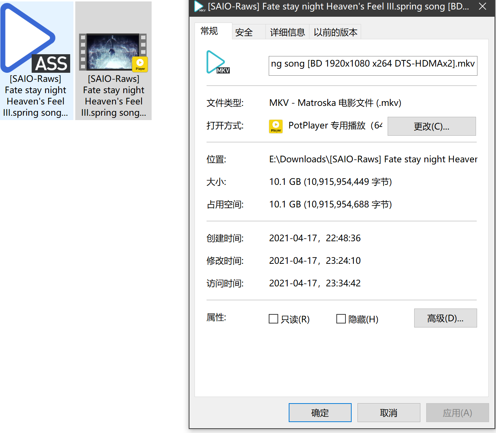Click the video file's name label text
Image resolution: width=496 pixels, height=433 pixels.
click(113, 96)
